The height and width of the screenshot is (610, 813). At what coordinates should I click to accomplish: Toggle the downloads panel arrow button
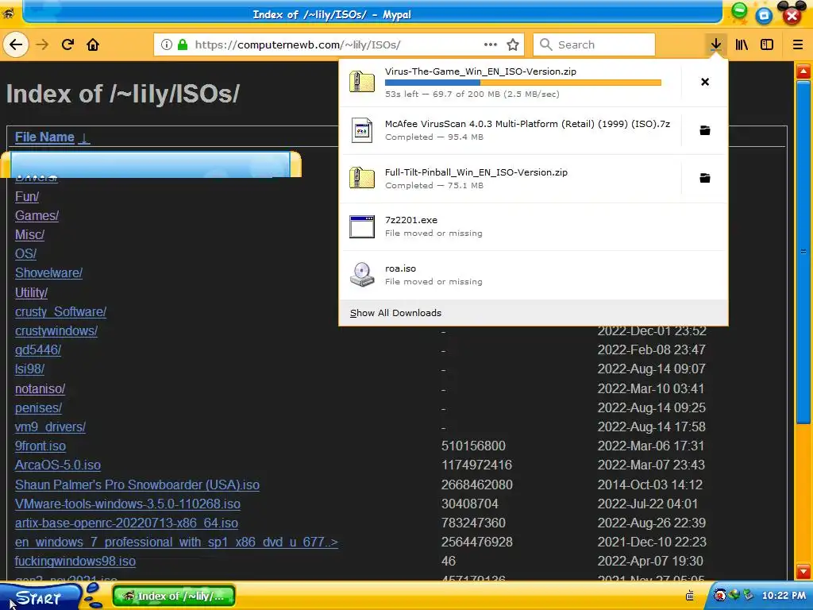coord(715,44)
